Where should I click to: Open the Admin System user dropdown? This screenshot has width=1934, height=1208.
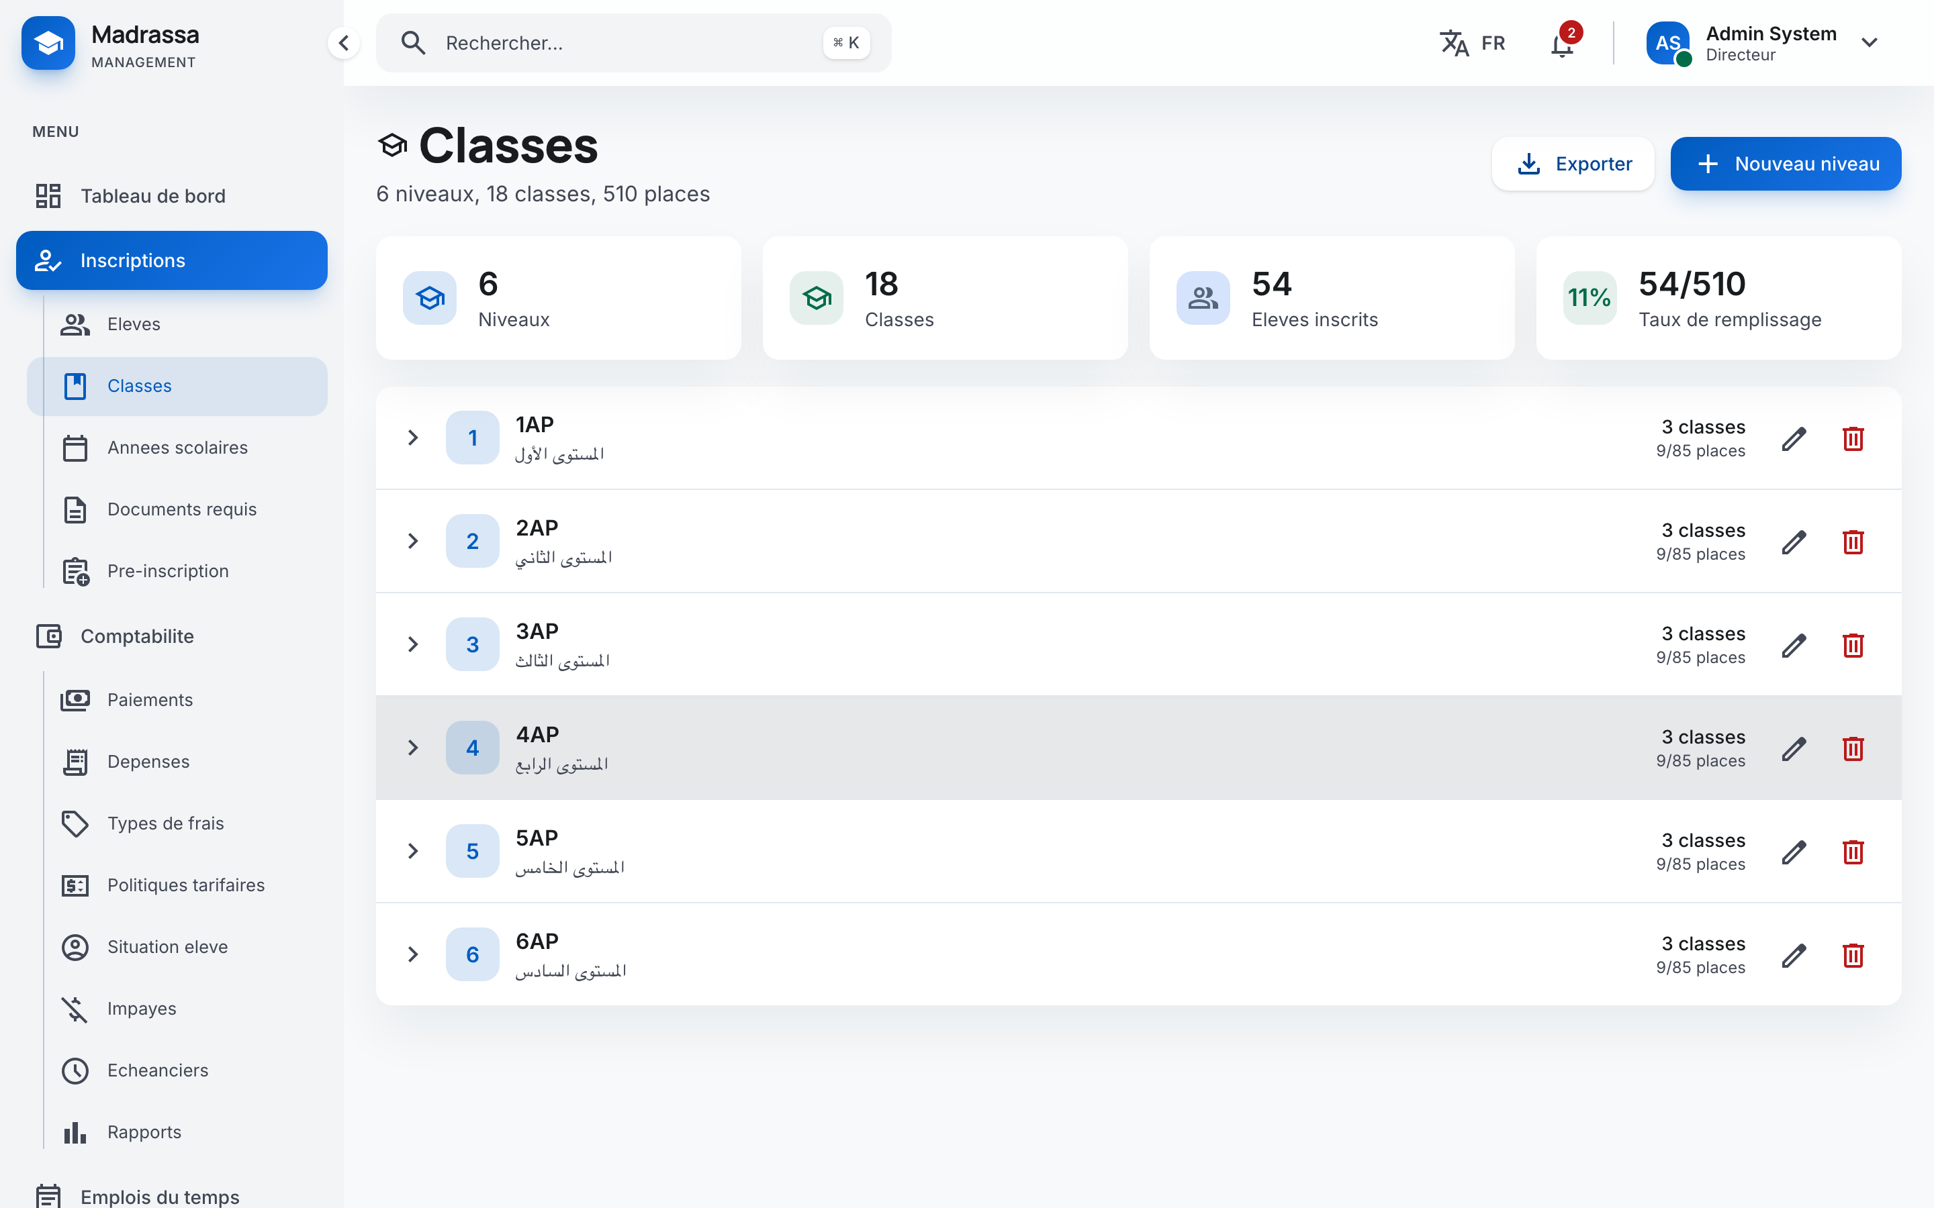click(1868, 43)
